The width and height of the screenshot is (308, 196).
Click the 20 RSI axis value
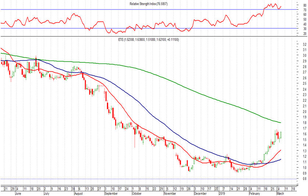(305, 33)
